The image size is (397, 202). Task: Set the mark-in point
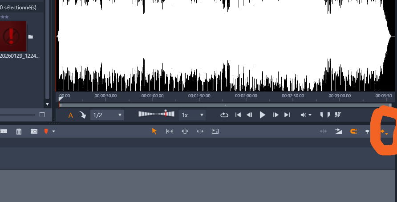pyautogui.click(x=321, y=115)
